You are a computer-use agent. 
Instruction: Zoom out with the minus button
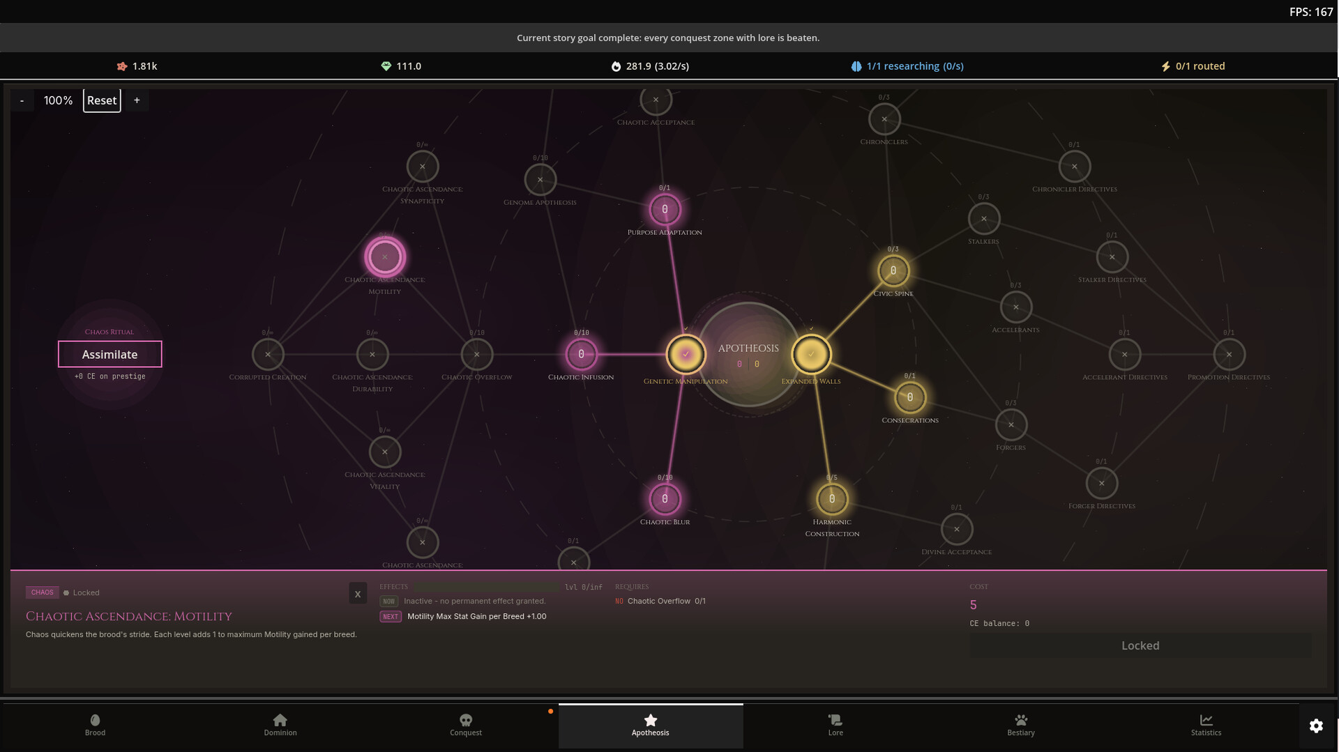[x=22, y=100]
